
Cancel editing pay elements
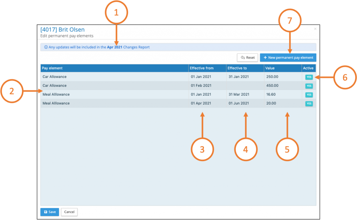coord(69,212)
